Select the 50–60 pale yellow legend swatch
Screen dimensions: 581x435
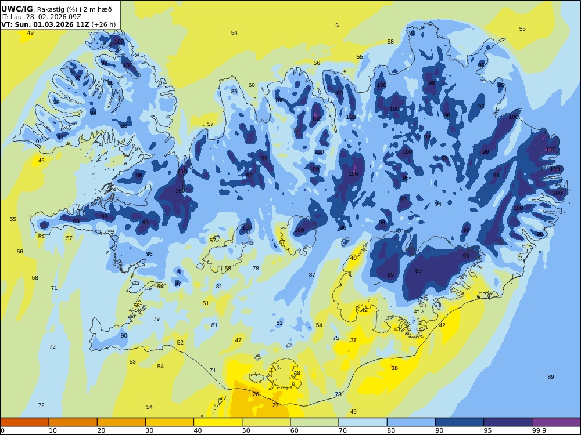266,422
